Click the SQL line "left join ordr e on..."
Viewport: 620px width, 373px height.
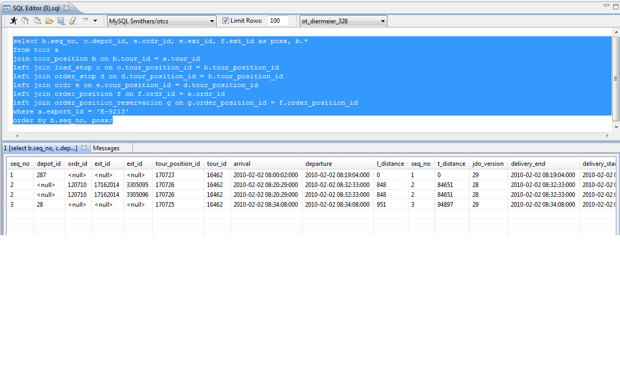click(136, 85)
